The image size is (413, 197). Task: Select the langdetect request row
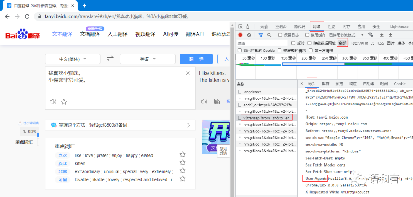[x=266, y=92]
